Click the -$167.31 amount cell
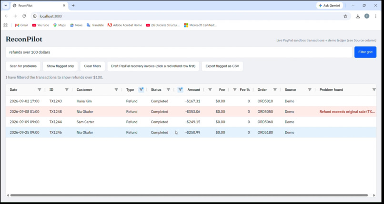This screenshot has height=204, width=384. [192, 101]
